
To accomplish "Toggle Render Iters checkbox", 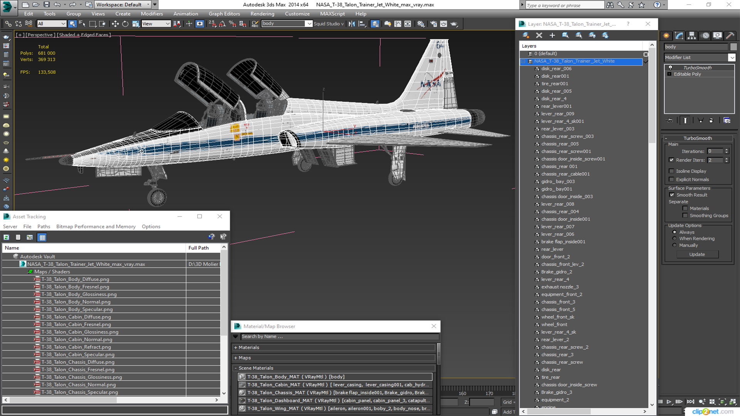I will click(x=671, y=160).
